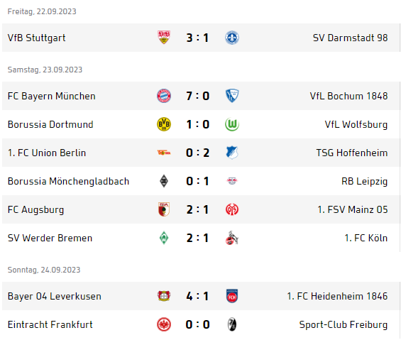Click the RB Leipzig logo

232,181
